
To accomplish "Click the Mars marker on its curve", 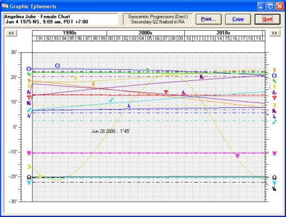I will 111,100.
